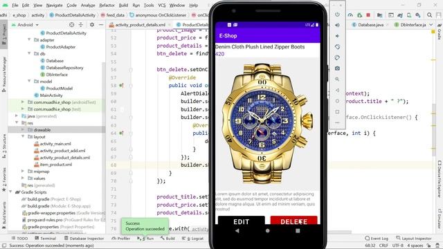Select ProductAdapter class in project tree
Viewport: 443px width, 249px height.
(58, 47)
